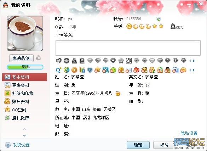Show next service icons with right arrow
Screen dimensions: 207x151
click(194, 70)
